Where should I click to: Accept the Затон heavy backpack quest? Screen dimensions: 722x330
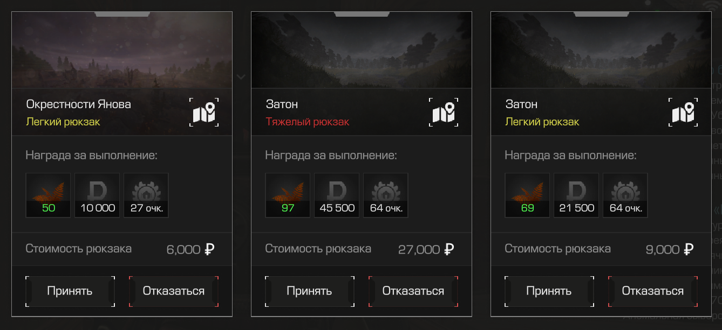(310, 291)
